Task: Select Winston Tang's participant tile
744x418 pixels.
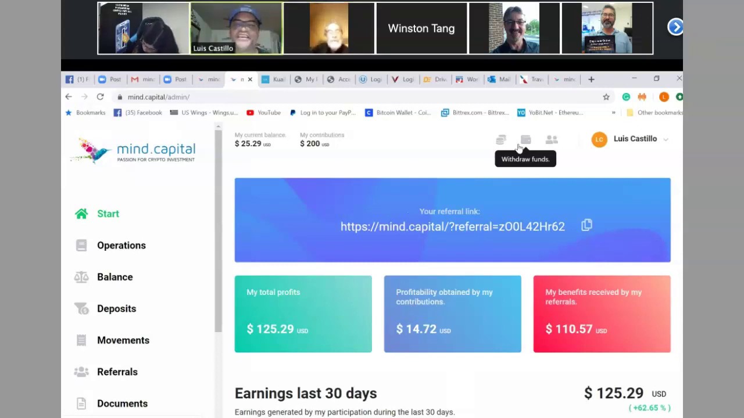Action: [x=421, y=28]
